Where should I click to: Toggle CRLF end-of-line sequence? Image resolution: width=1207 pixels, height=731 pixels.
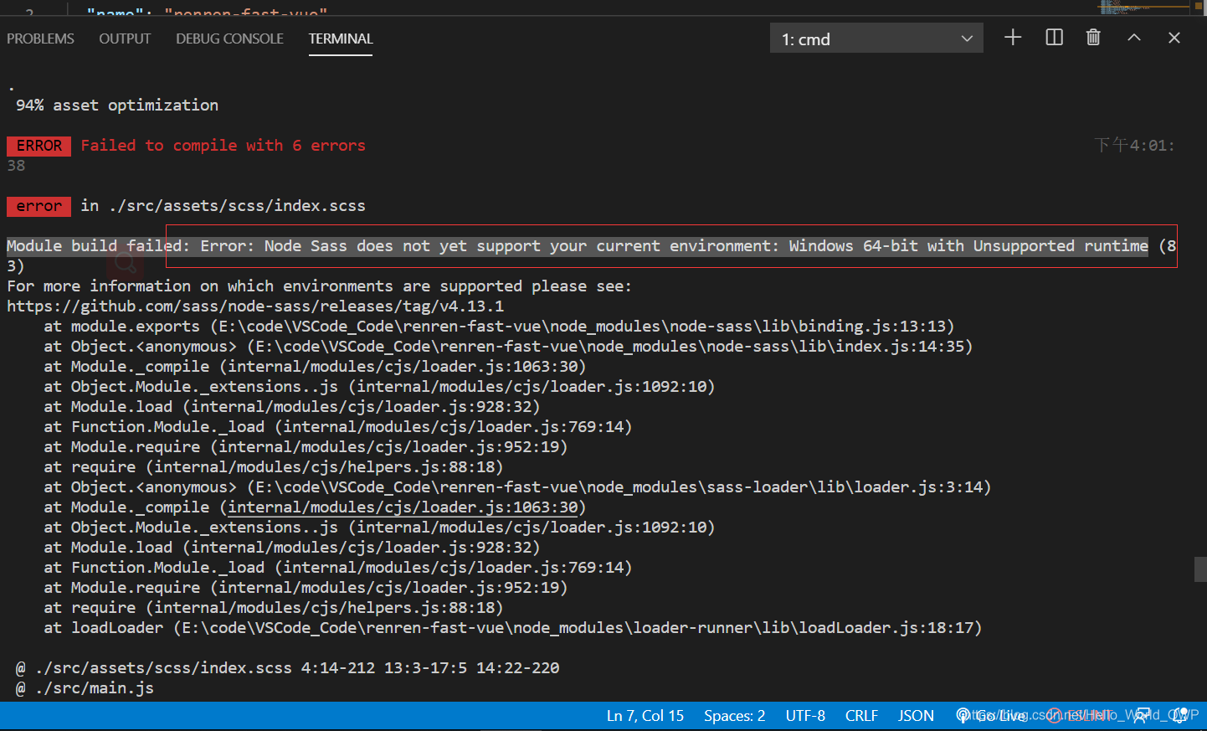click(861, 716)
